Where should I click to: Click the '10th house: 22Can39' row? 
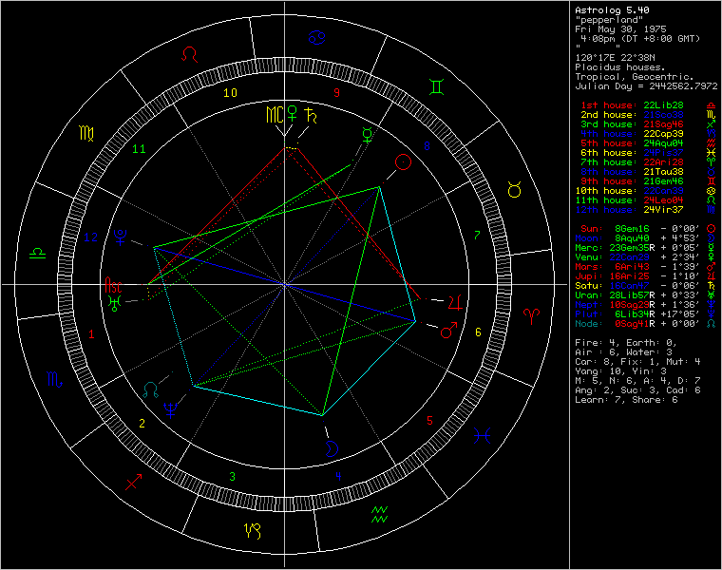coord(647,191)
